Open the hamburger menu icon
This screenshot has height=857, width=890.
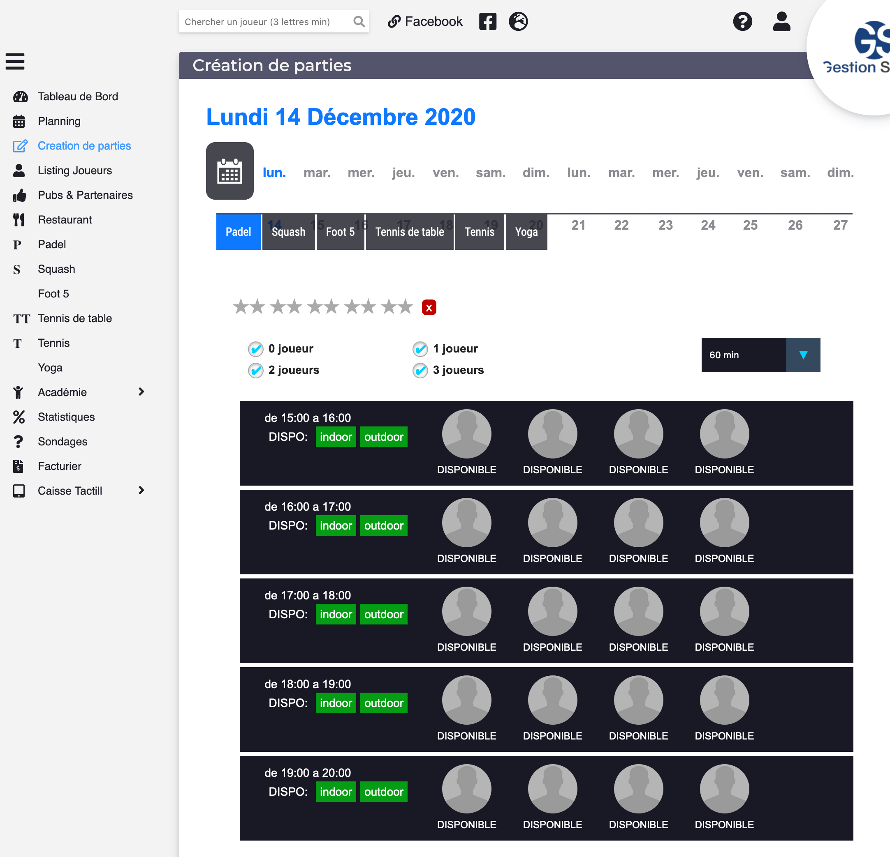click(x=15, y=61)
